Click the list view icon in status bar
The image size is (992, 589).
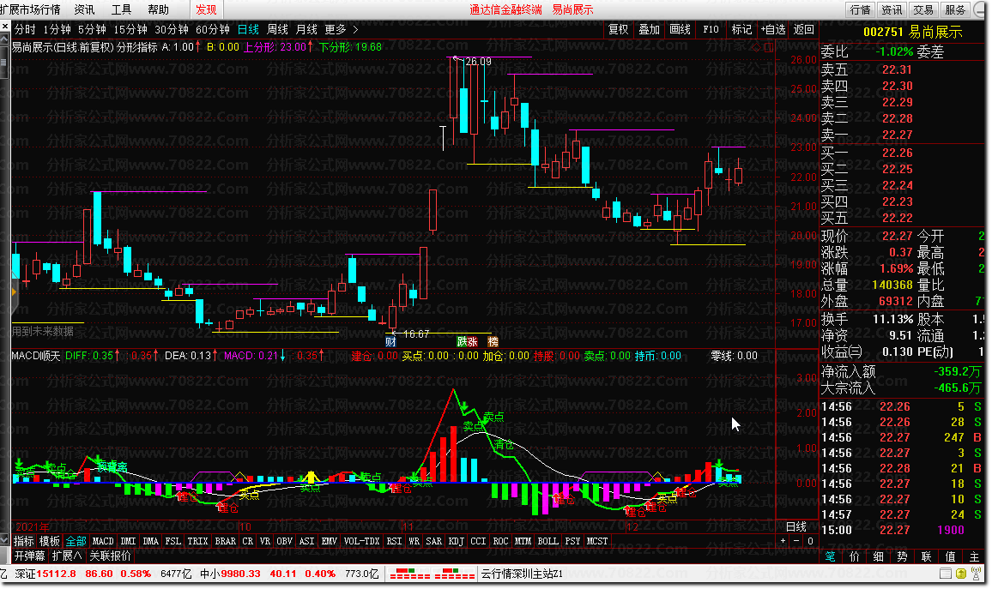tap(945, 574)
